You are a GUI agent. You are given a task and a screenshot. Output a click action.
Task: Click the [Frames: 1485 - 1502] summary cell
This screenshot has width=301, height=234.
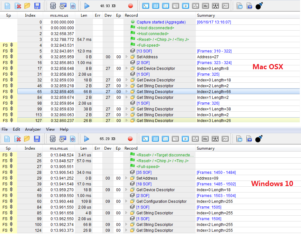point(216,184)
